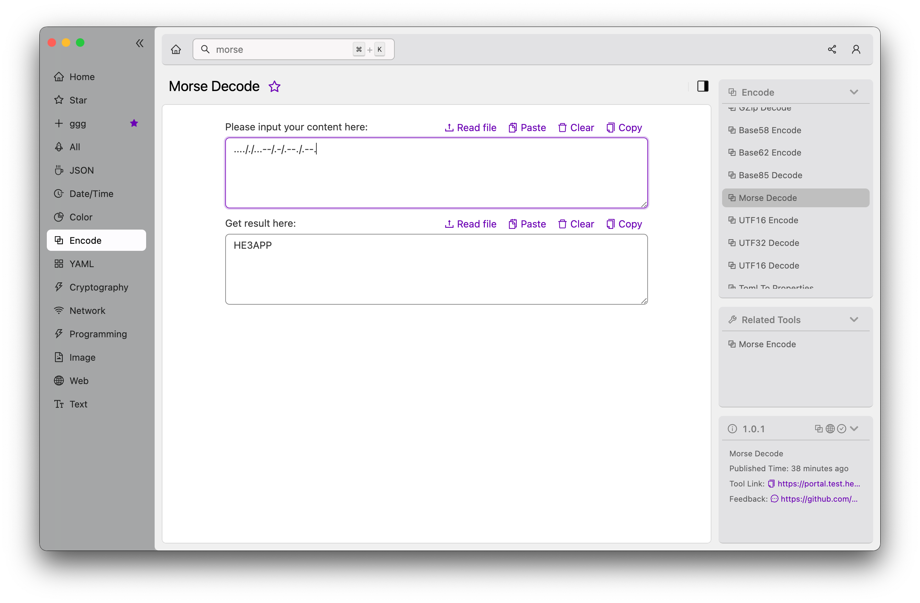Open Web category in the sidebar

[x=96, y=381]
